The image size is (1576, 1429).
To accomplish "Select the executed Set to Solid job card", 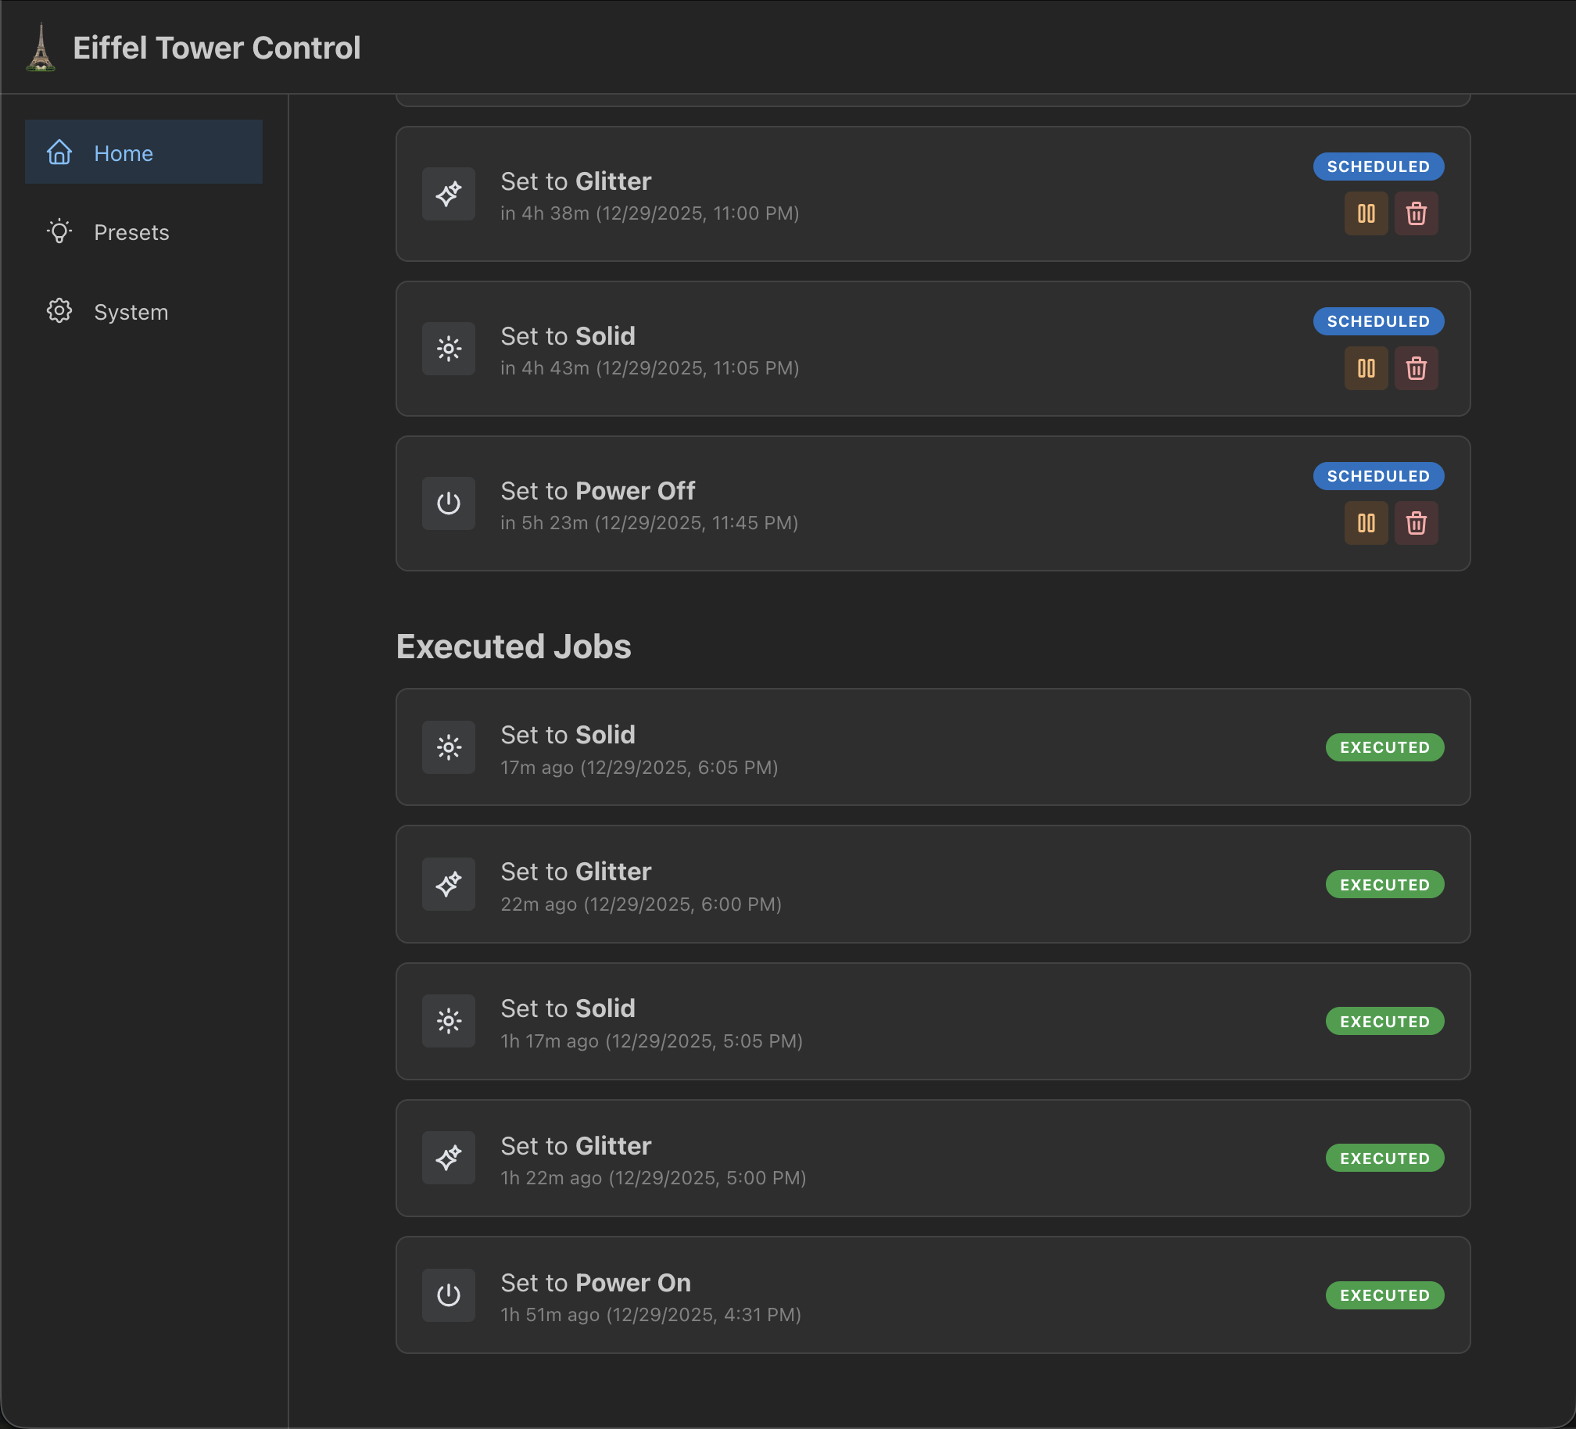I will 933,747.
